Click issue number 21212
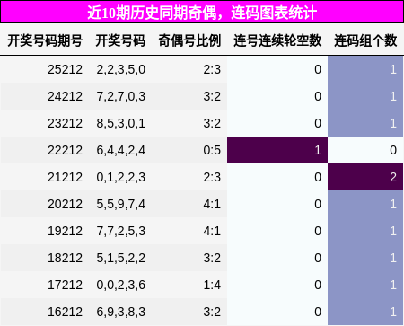Viewport: 404px width, 326px height. click(x=45, y=177)
